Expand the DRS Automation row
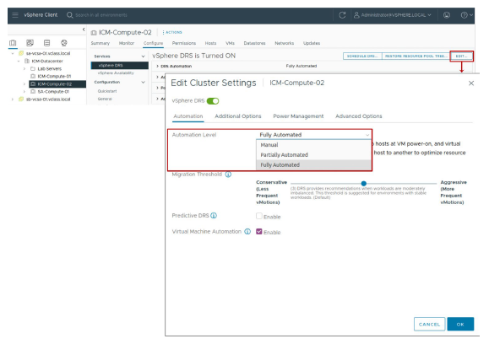The width and height of the screenshot is (489, 344). coord(157,66)
